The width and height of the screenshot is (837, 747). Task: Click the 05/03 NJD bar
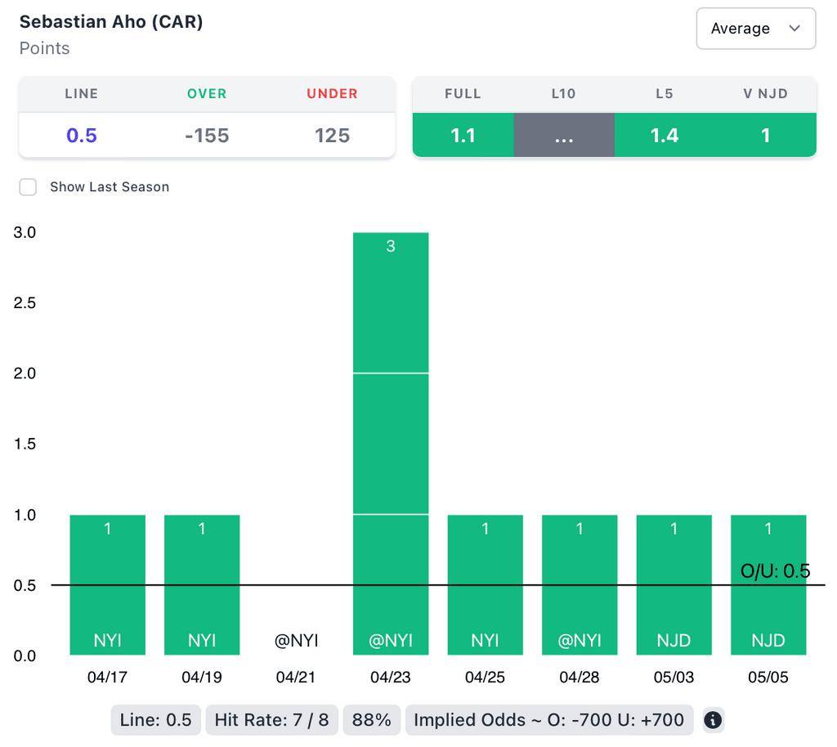point(674,585)
